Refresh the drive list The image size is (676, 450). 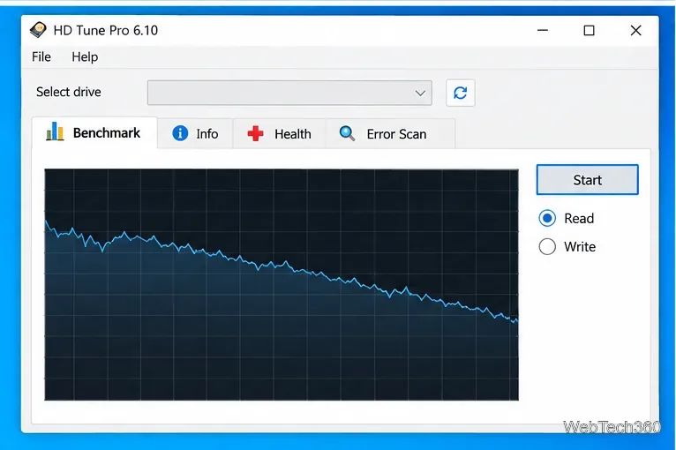[461, 93]
